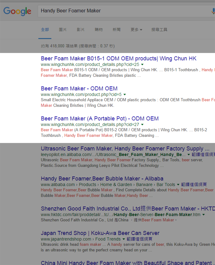The image size is (215, 265).
Task: Switch to the 圖片 tab
Action: click(63, 30)
